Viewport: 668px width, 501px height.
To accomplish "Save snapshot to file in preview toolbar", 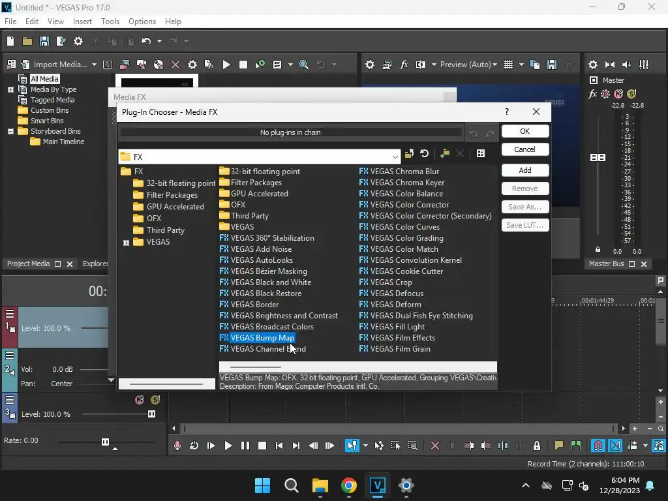I will (x=552, y=65).
